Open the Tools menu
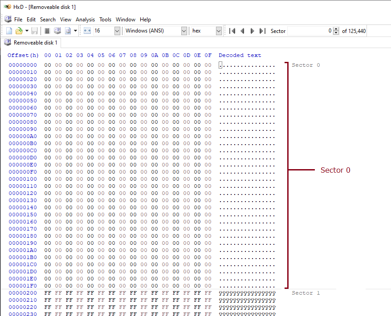 (105, 20)
